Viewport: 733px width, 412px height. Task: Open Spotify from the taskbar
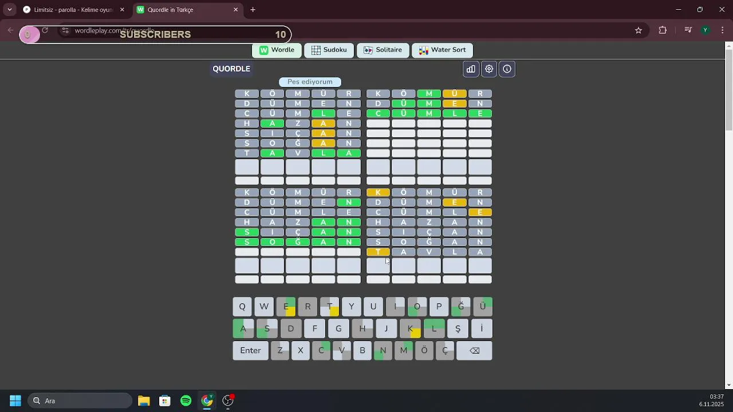[x=186, y=401]
